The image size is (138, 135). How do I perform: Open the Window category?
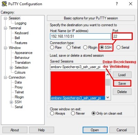pos(15,48)
